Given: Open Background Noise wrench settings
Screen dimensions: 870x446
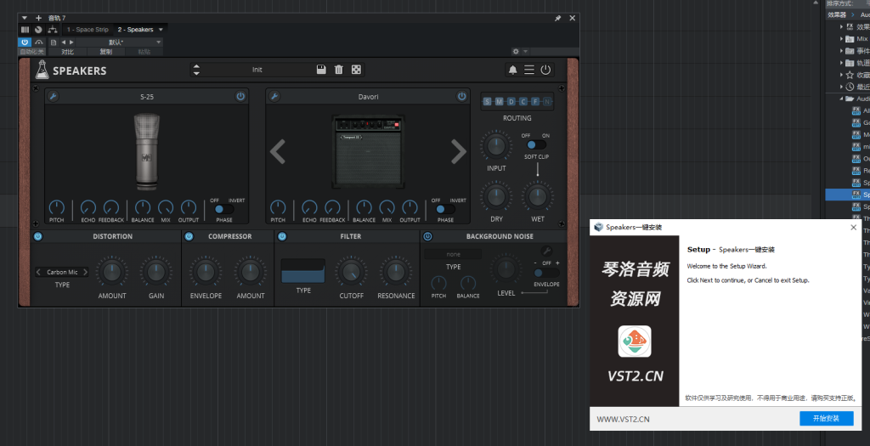Looking at the screenshot, I should [x=546, y=251].
